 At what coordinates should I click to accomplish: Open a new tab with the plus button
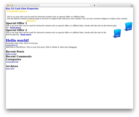click(x=132, y=6)
